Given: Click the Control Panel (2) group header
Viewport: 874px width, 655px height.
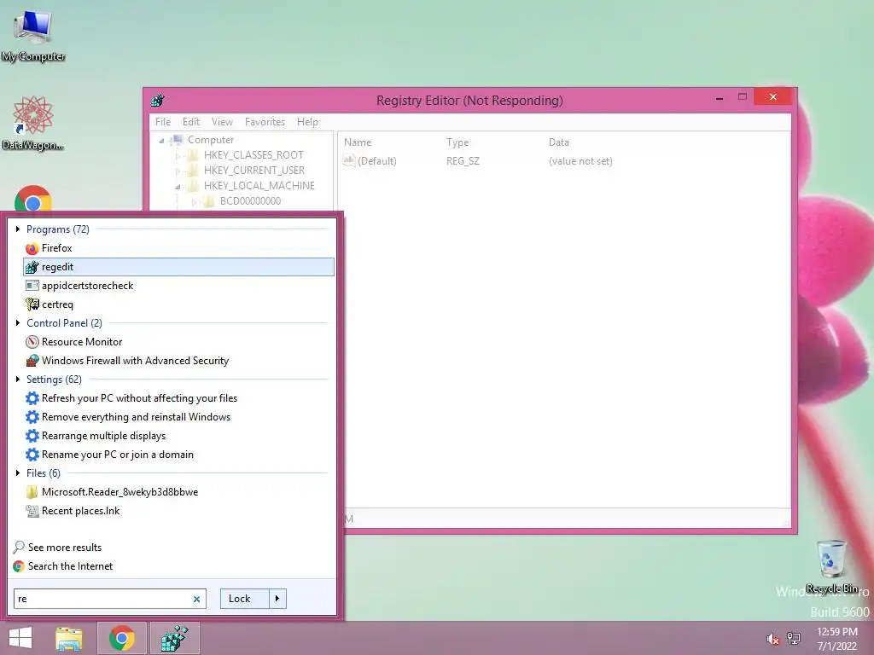Looking at the screenshot, I should [x=64, y=323].
